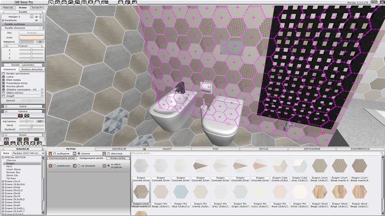385x216 pixels.
Task: Open the Paradyz collection dropdown
Action: click(26, 153)
